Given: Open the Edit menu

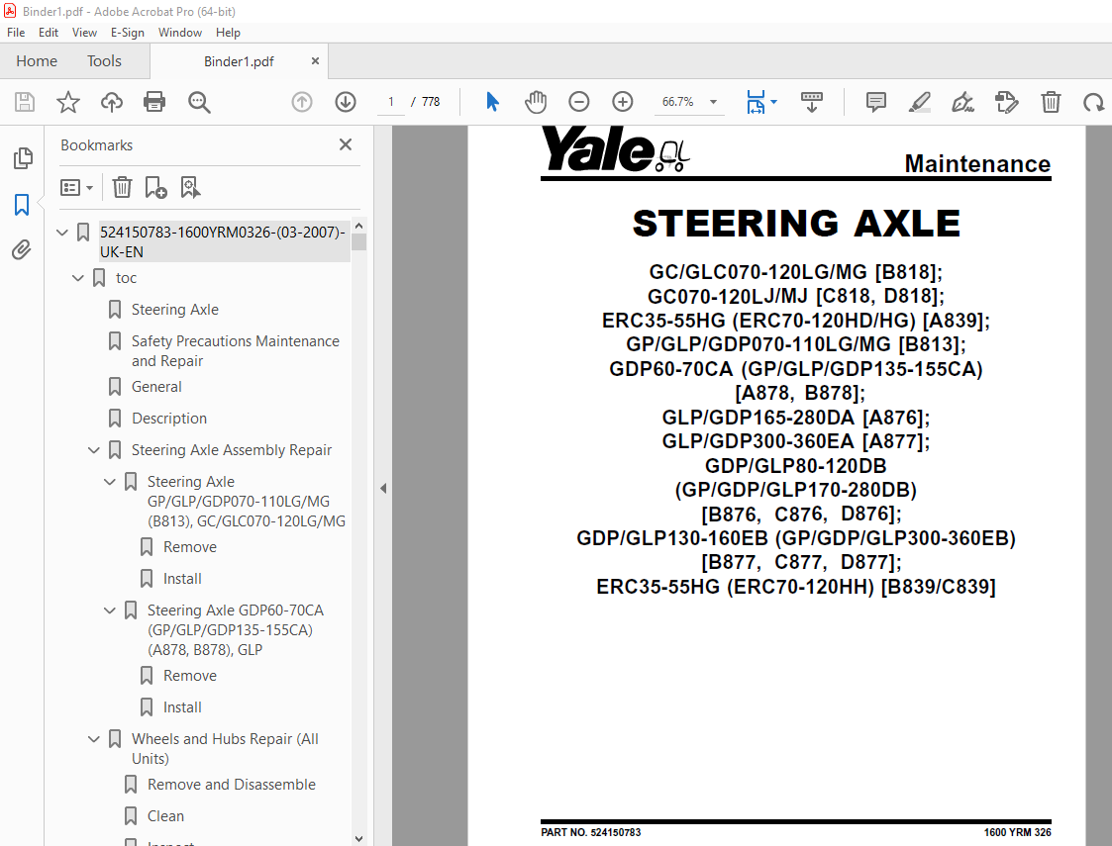Looking at the screenshot, I should click(x=49, y=33).
